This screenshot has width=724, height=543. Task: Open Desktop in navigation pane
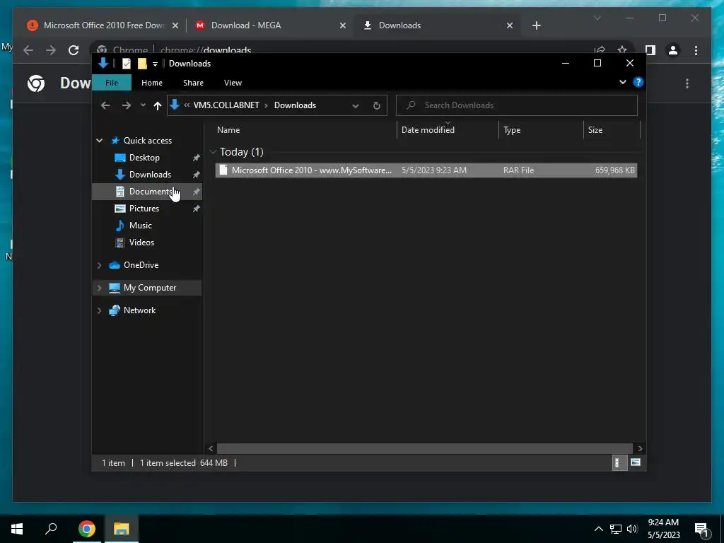pos(144,158)
